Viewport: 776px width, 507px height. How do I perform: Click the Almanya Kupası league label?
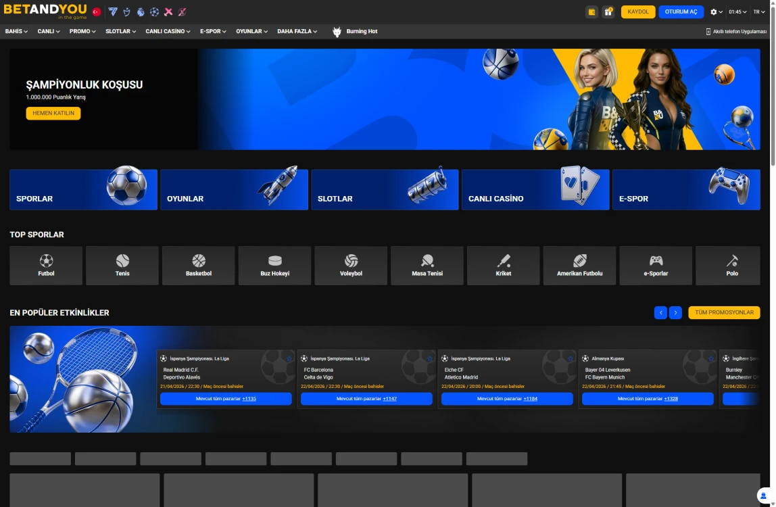click(x=608, y=358)
